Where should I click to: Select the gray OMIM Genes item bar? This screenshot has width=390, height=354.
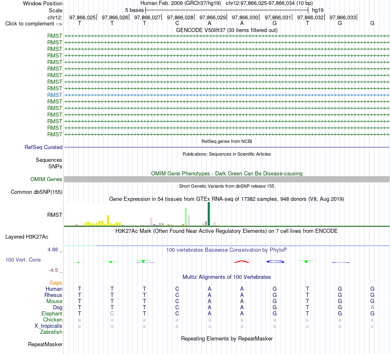[227, 179]
